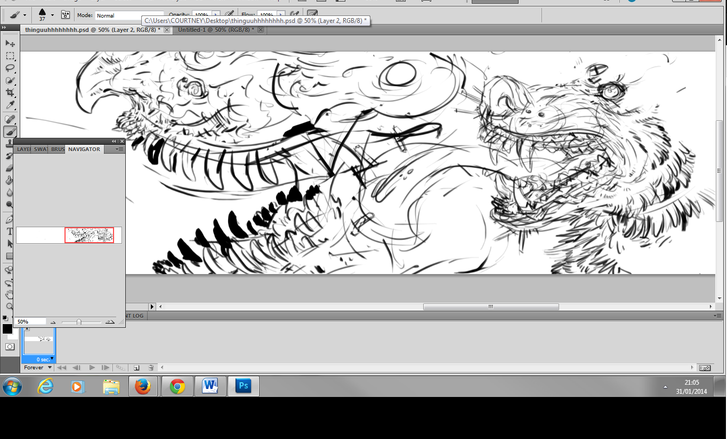Open the brush preset picker dropdown

52,15
